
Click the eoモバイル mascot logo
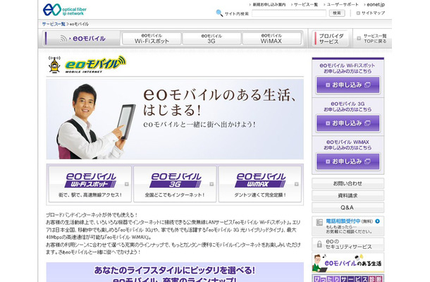coord(87,65)
